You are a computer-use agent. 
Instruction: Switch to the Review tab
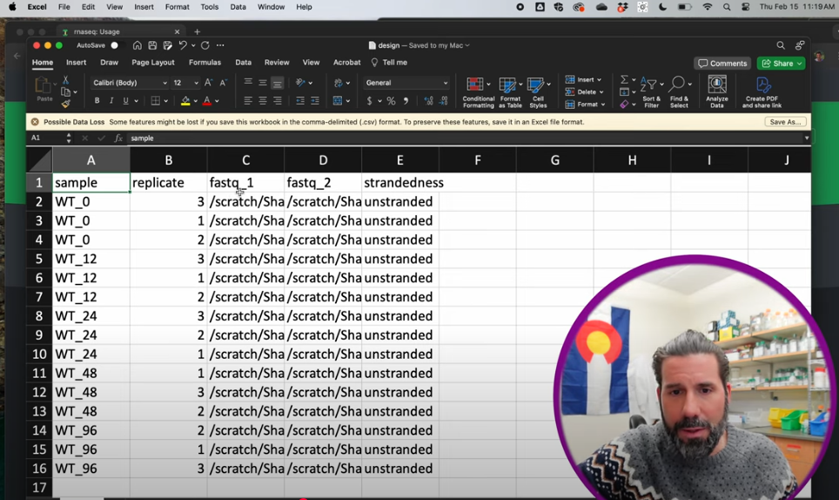point(277,63)
